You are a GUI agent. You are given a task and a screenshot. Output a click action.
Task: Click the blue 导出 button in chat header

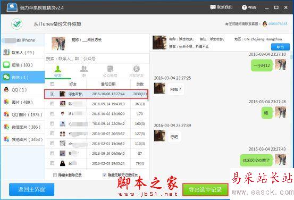click(280, 47)
